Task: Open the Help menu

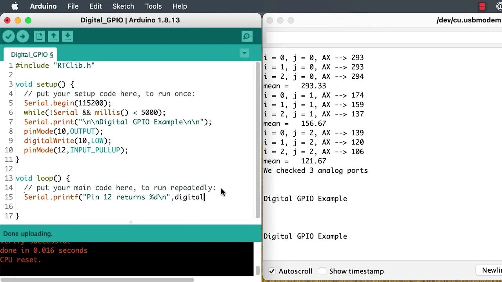Action: click(180, 6)
